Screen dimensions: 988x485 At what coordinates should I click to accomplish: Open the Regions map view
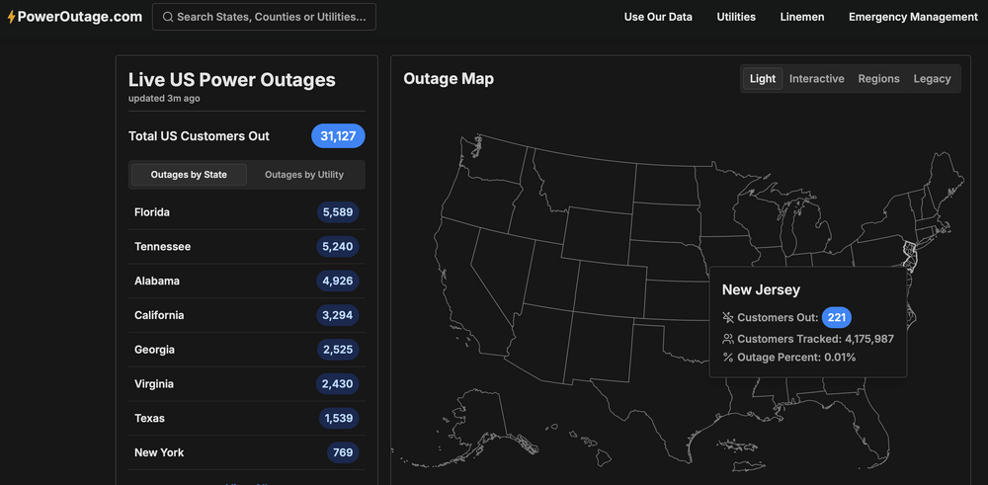tap(878, 79)
